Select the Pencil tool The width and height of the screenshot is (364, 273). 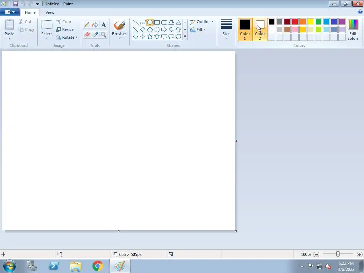point(87,25)
